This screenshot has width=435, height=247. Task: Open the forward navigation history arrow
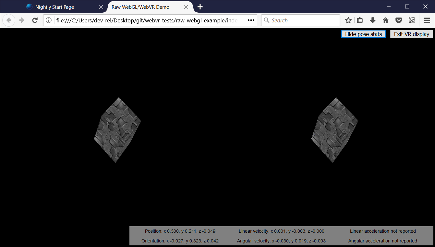pos(21,20)
